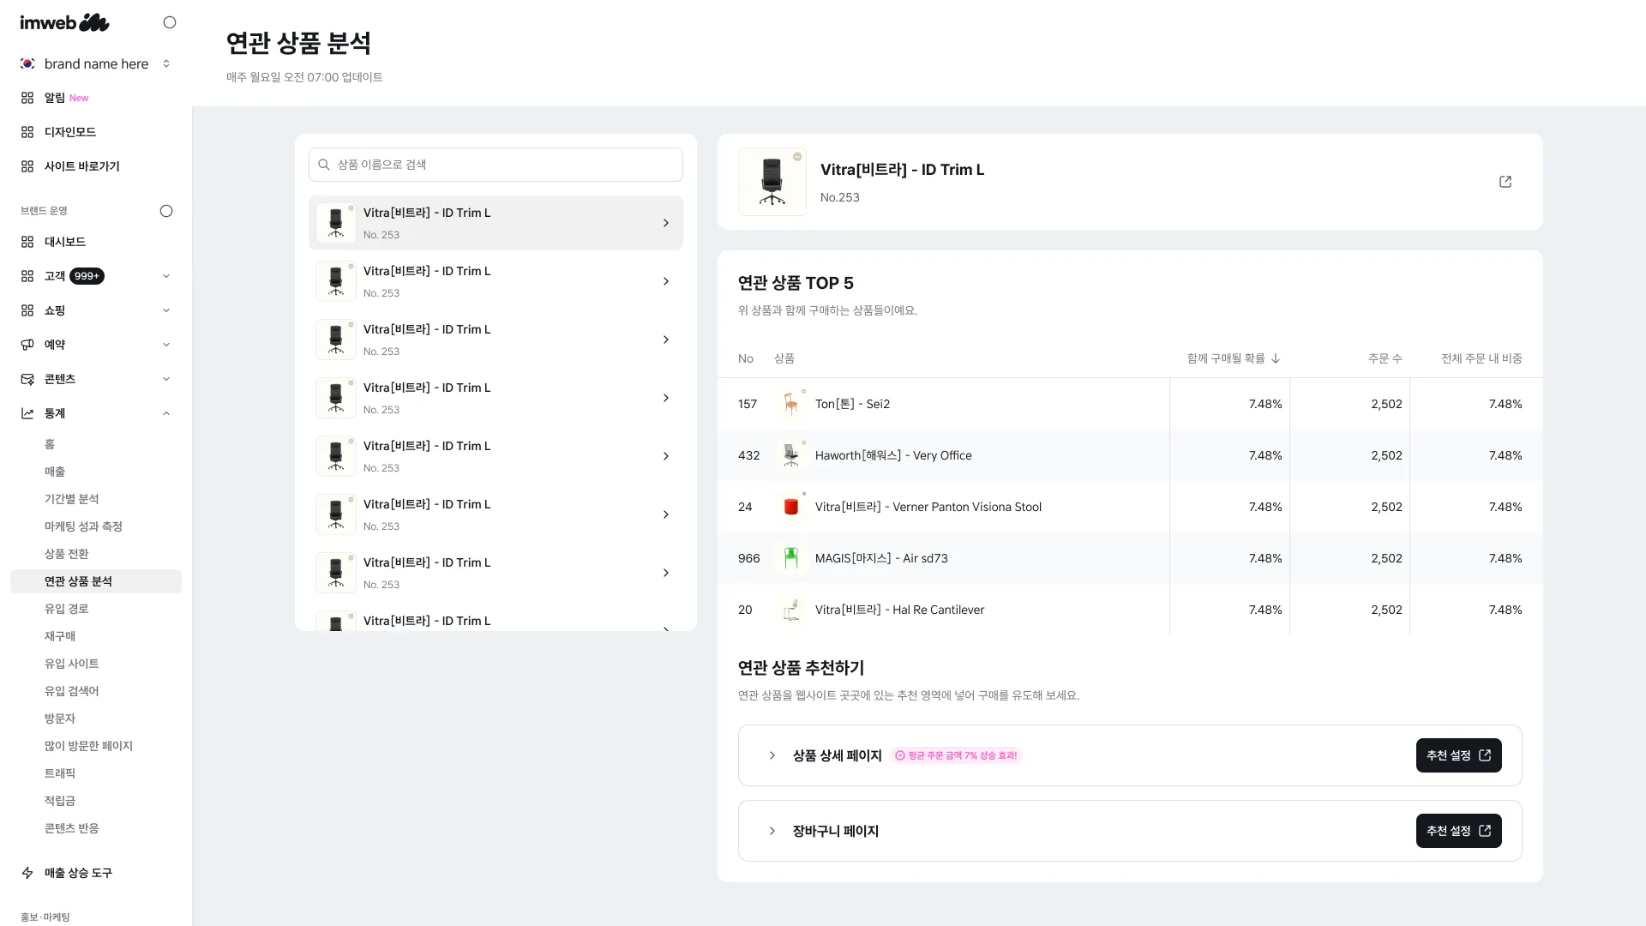Toggle the circle next to 브랜드 운영
The image size is (1646, 926).
coord(166,211)
